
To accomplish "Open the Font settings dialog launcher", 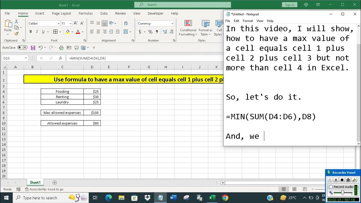I will (x=85, y=41).
